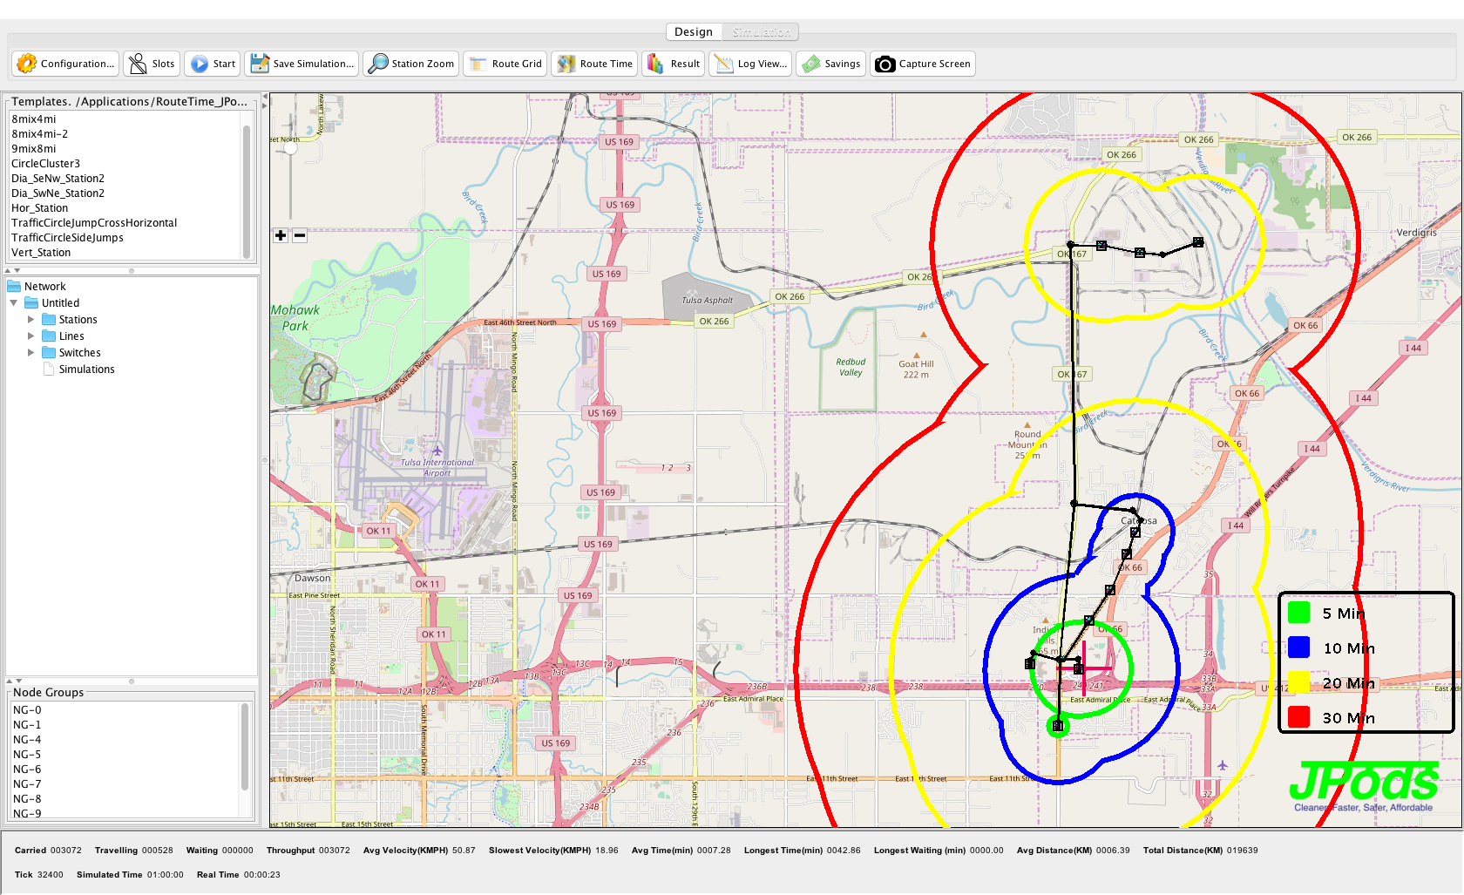Viewport: 1464px width, 895px height.
Task: Zoom out with the map minus button
Action: [x=300, y=235]
